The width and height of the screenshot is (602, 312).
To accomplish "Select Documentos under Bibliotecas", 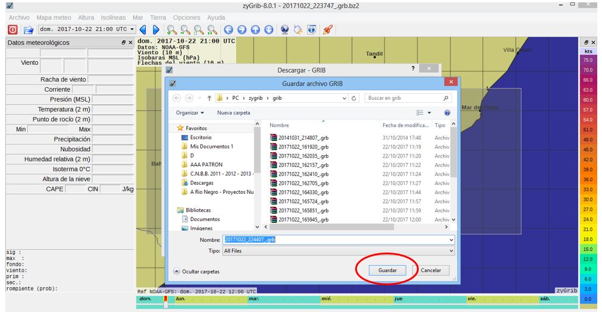I will 205,219.
